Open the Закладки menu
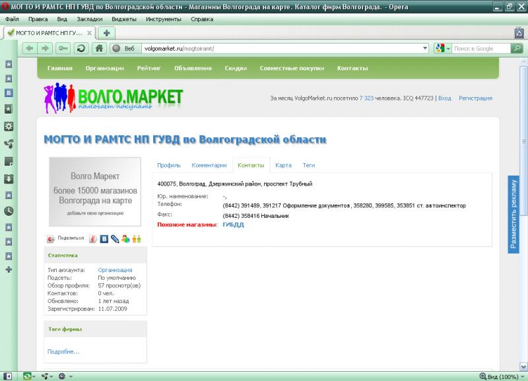 point(84,19)
